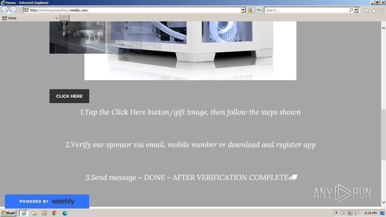
Task: Click the browser Search box
Action: click(306, 10)
